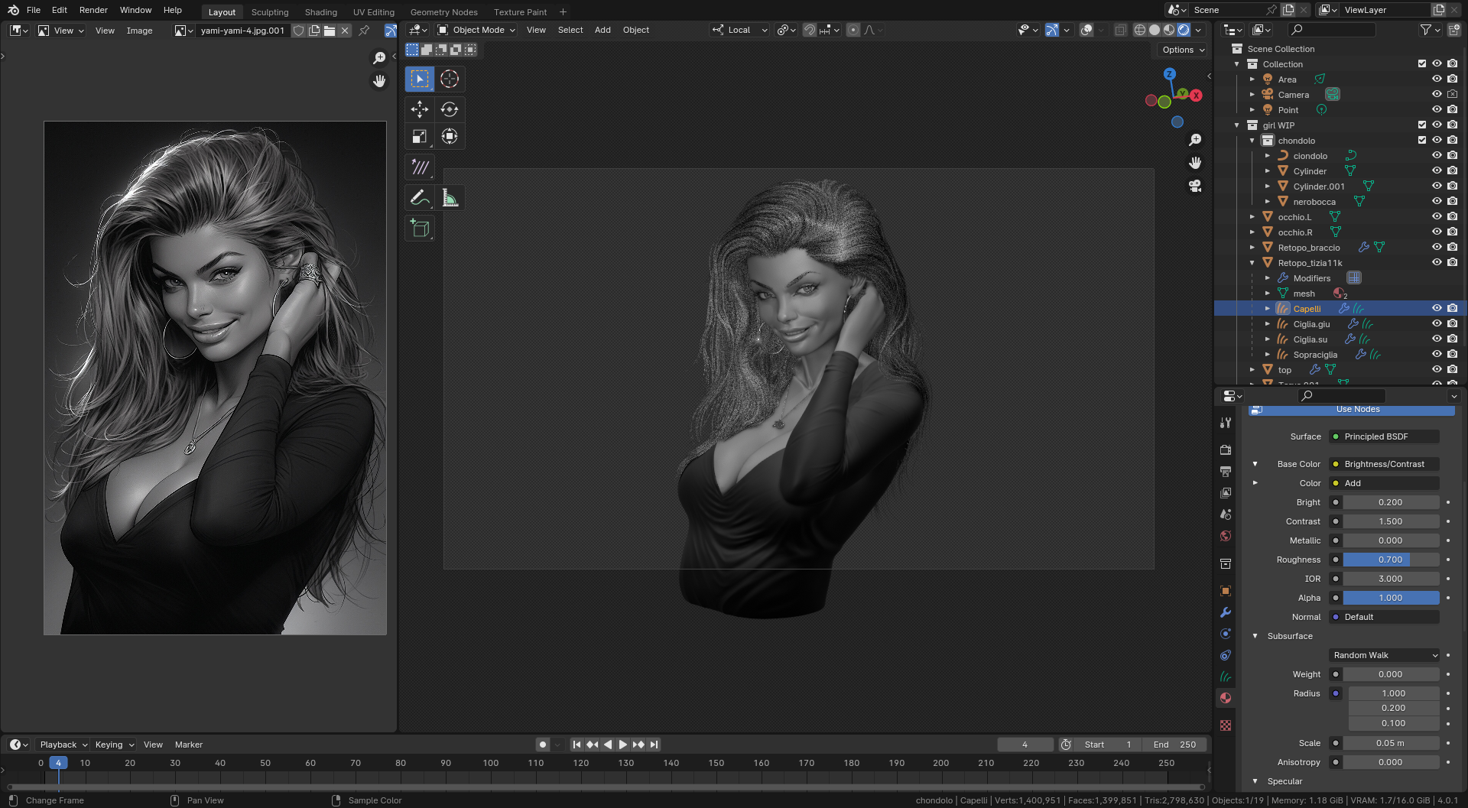Select the Scale tool
The image size is (1468, 808).
(x=420, y=136)
